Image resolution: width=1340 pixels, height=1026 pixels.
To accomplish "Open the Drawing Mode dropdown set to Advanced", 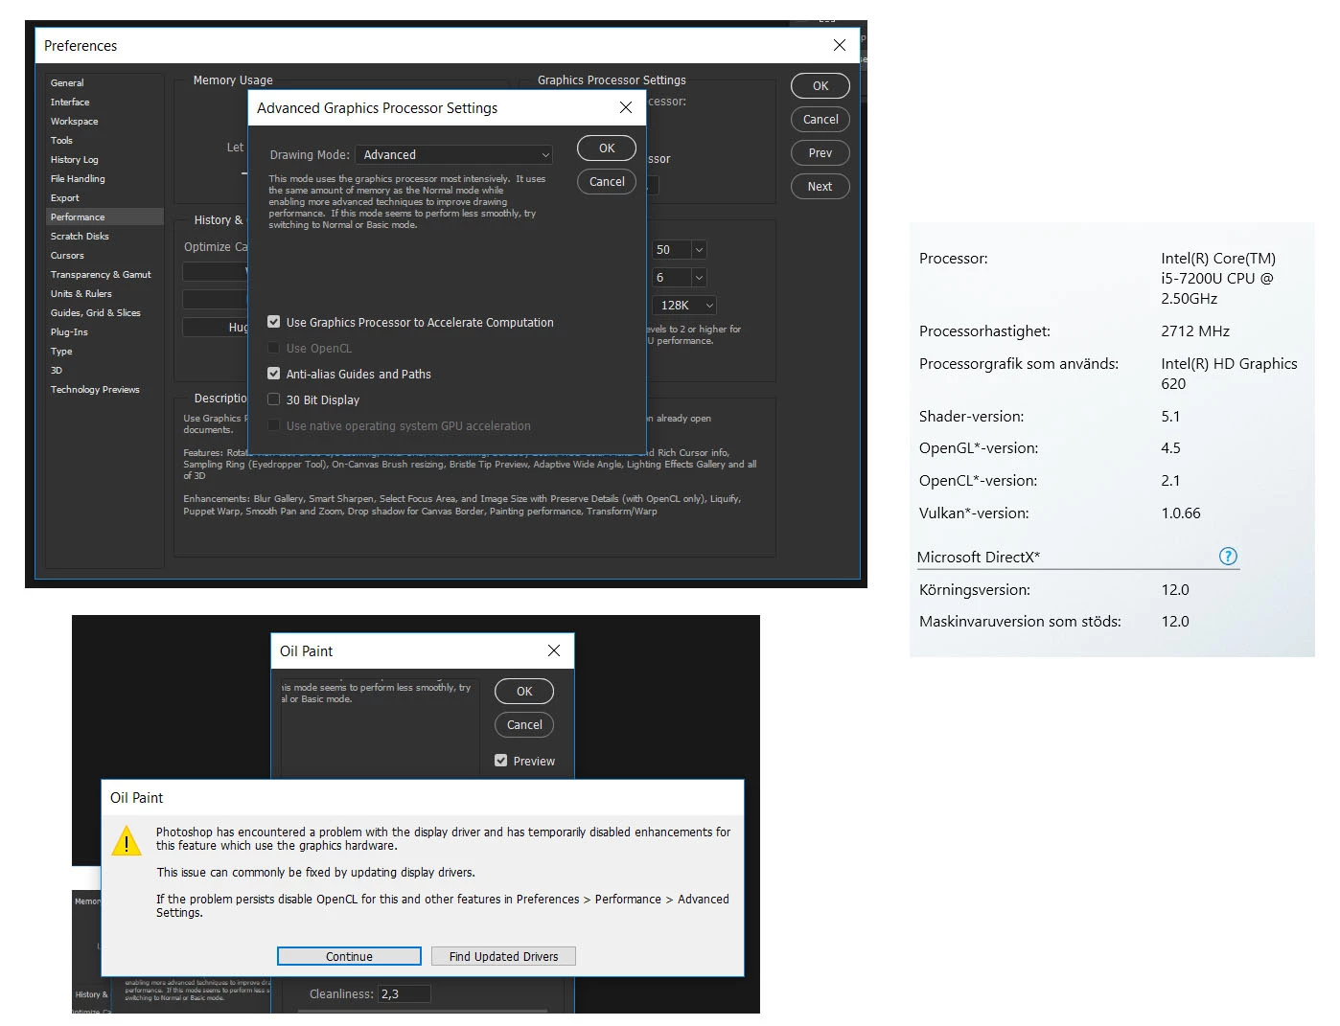I will (454, 154).
